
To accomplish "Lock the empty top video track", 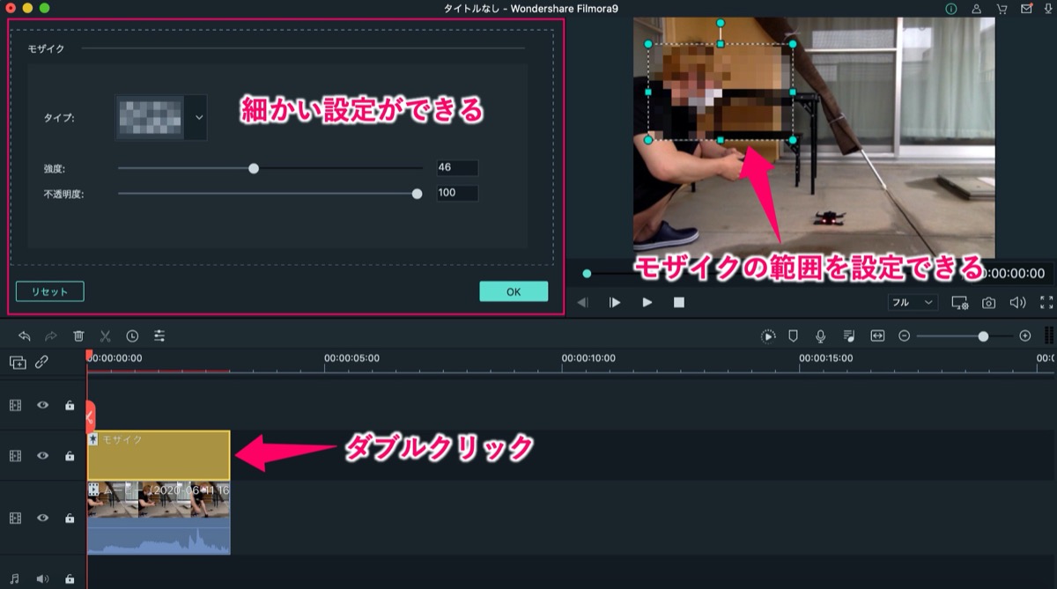I will 70,405.
